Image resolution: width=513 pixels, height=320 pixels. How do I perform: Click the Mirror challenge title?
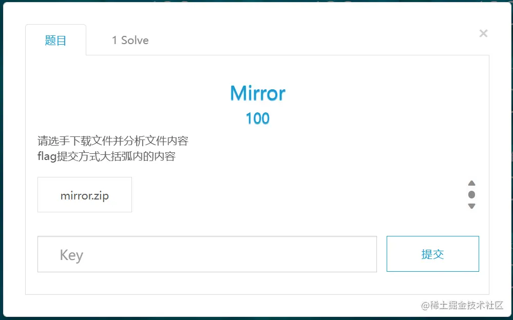click(x=257, y=93)
